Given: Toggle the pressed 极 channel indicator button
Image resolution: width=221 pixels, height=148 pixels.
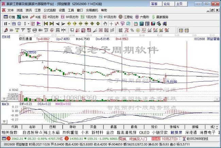Looking at the screenshot, I should (33, 24).
